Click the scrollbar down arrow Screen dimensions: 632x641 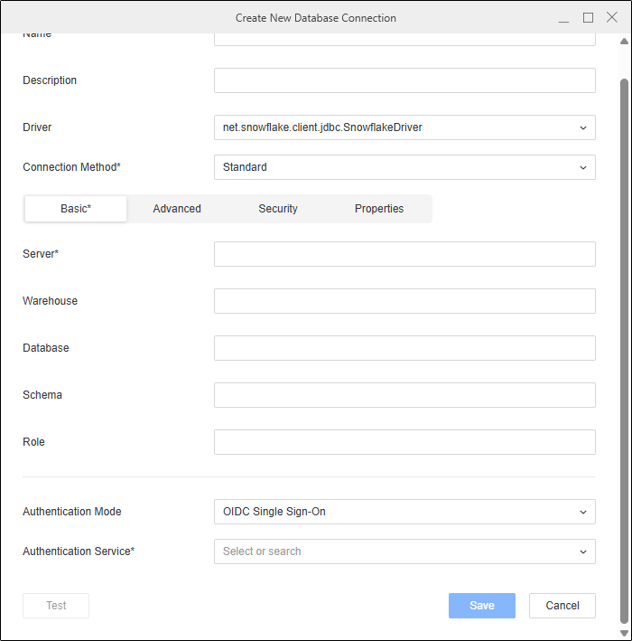[624, 632]
